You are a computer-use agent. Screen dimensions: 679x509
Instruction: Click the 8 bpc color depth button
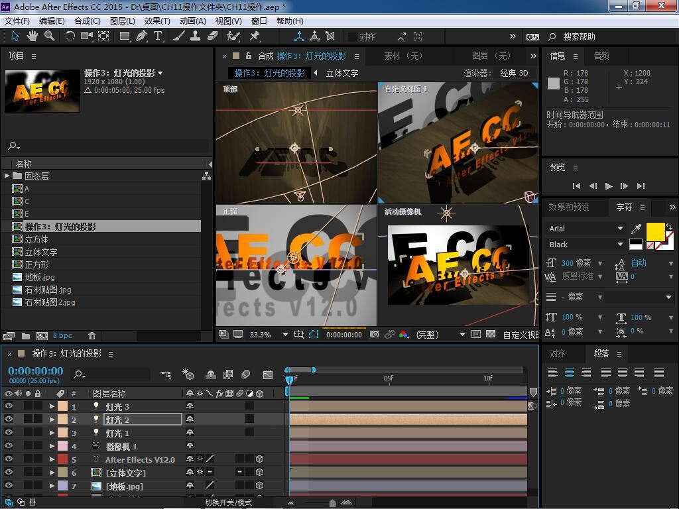62,335
